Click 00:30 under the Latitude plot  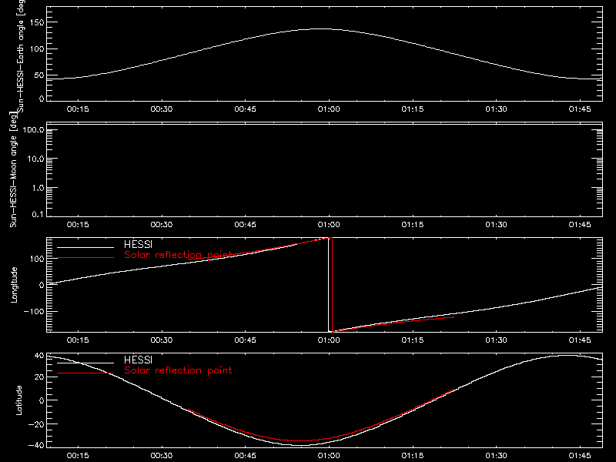162,456
